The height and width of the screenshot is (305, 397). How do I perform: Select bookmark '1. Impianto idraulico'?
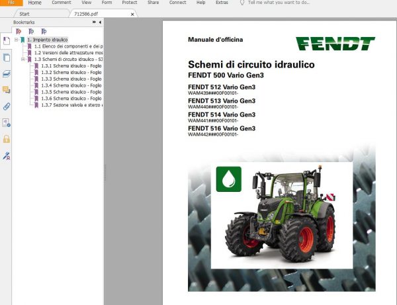[x=48, y=40]
